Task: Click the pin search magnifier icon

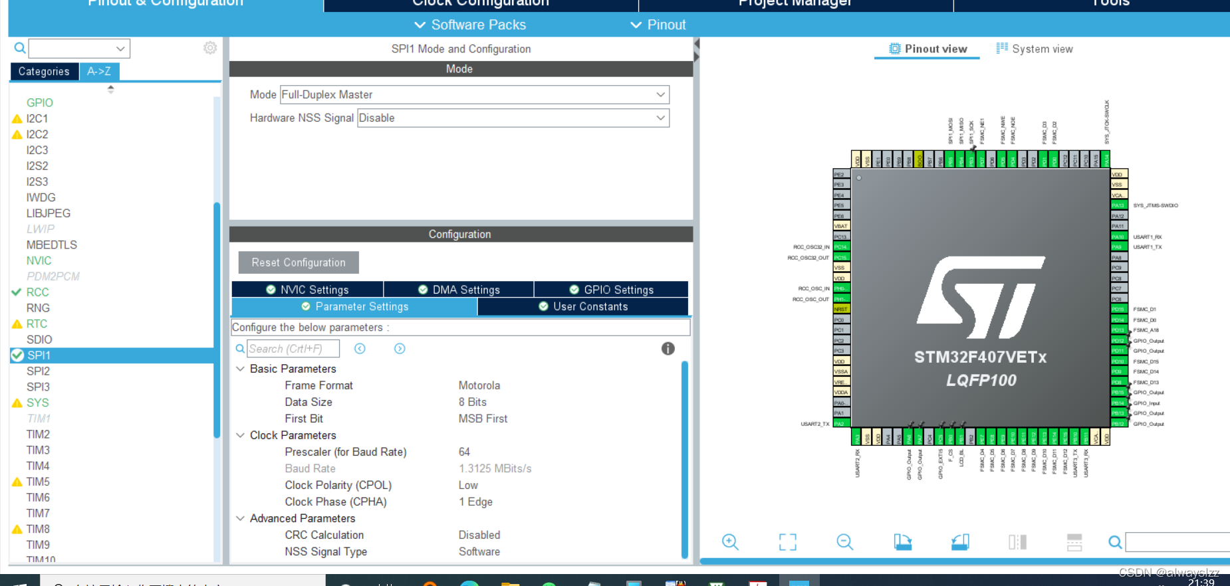Action: pos(1115,542)
